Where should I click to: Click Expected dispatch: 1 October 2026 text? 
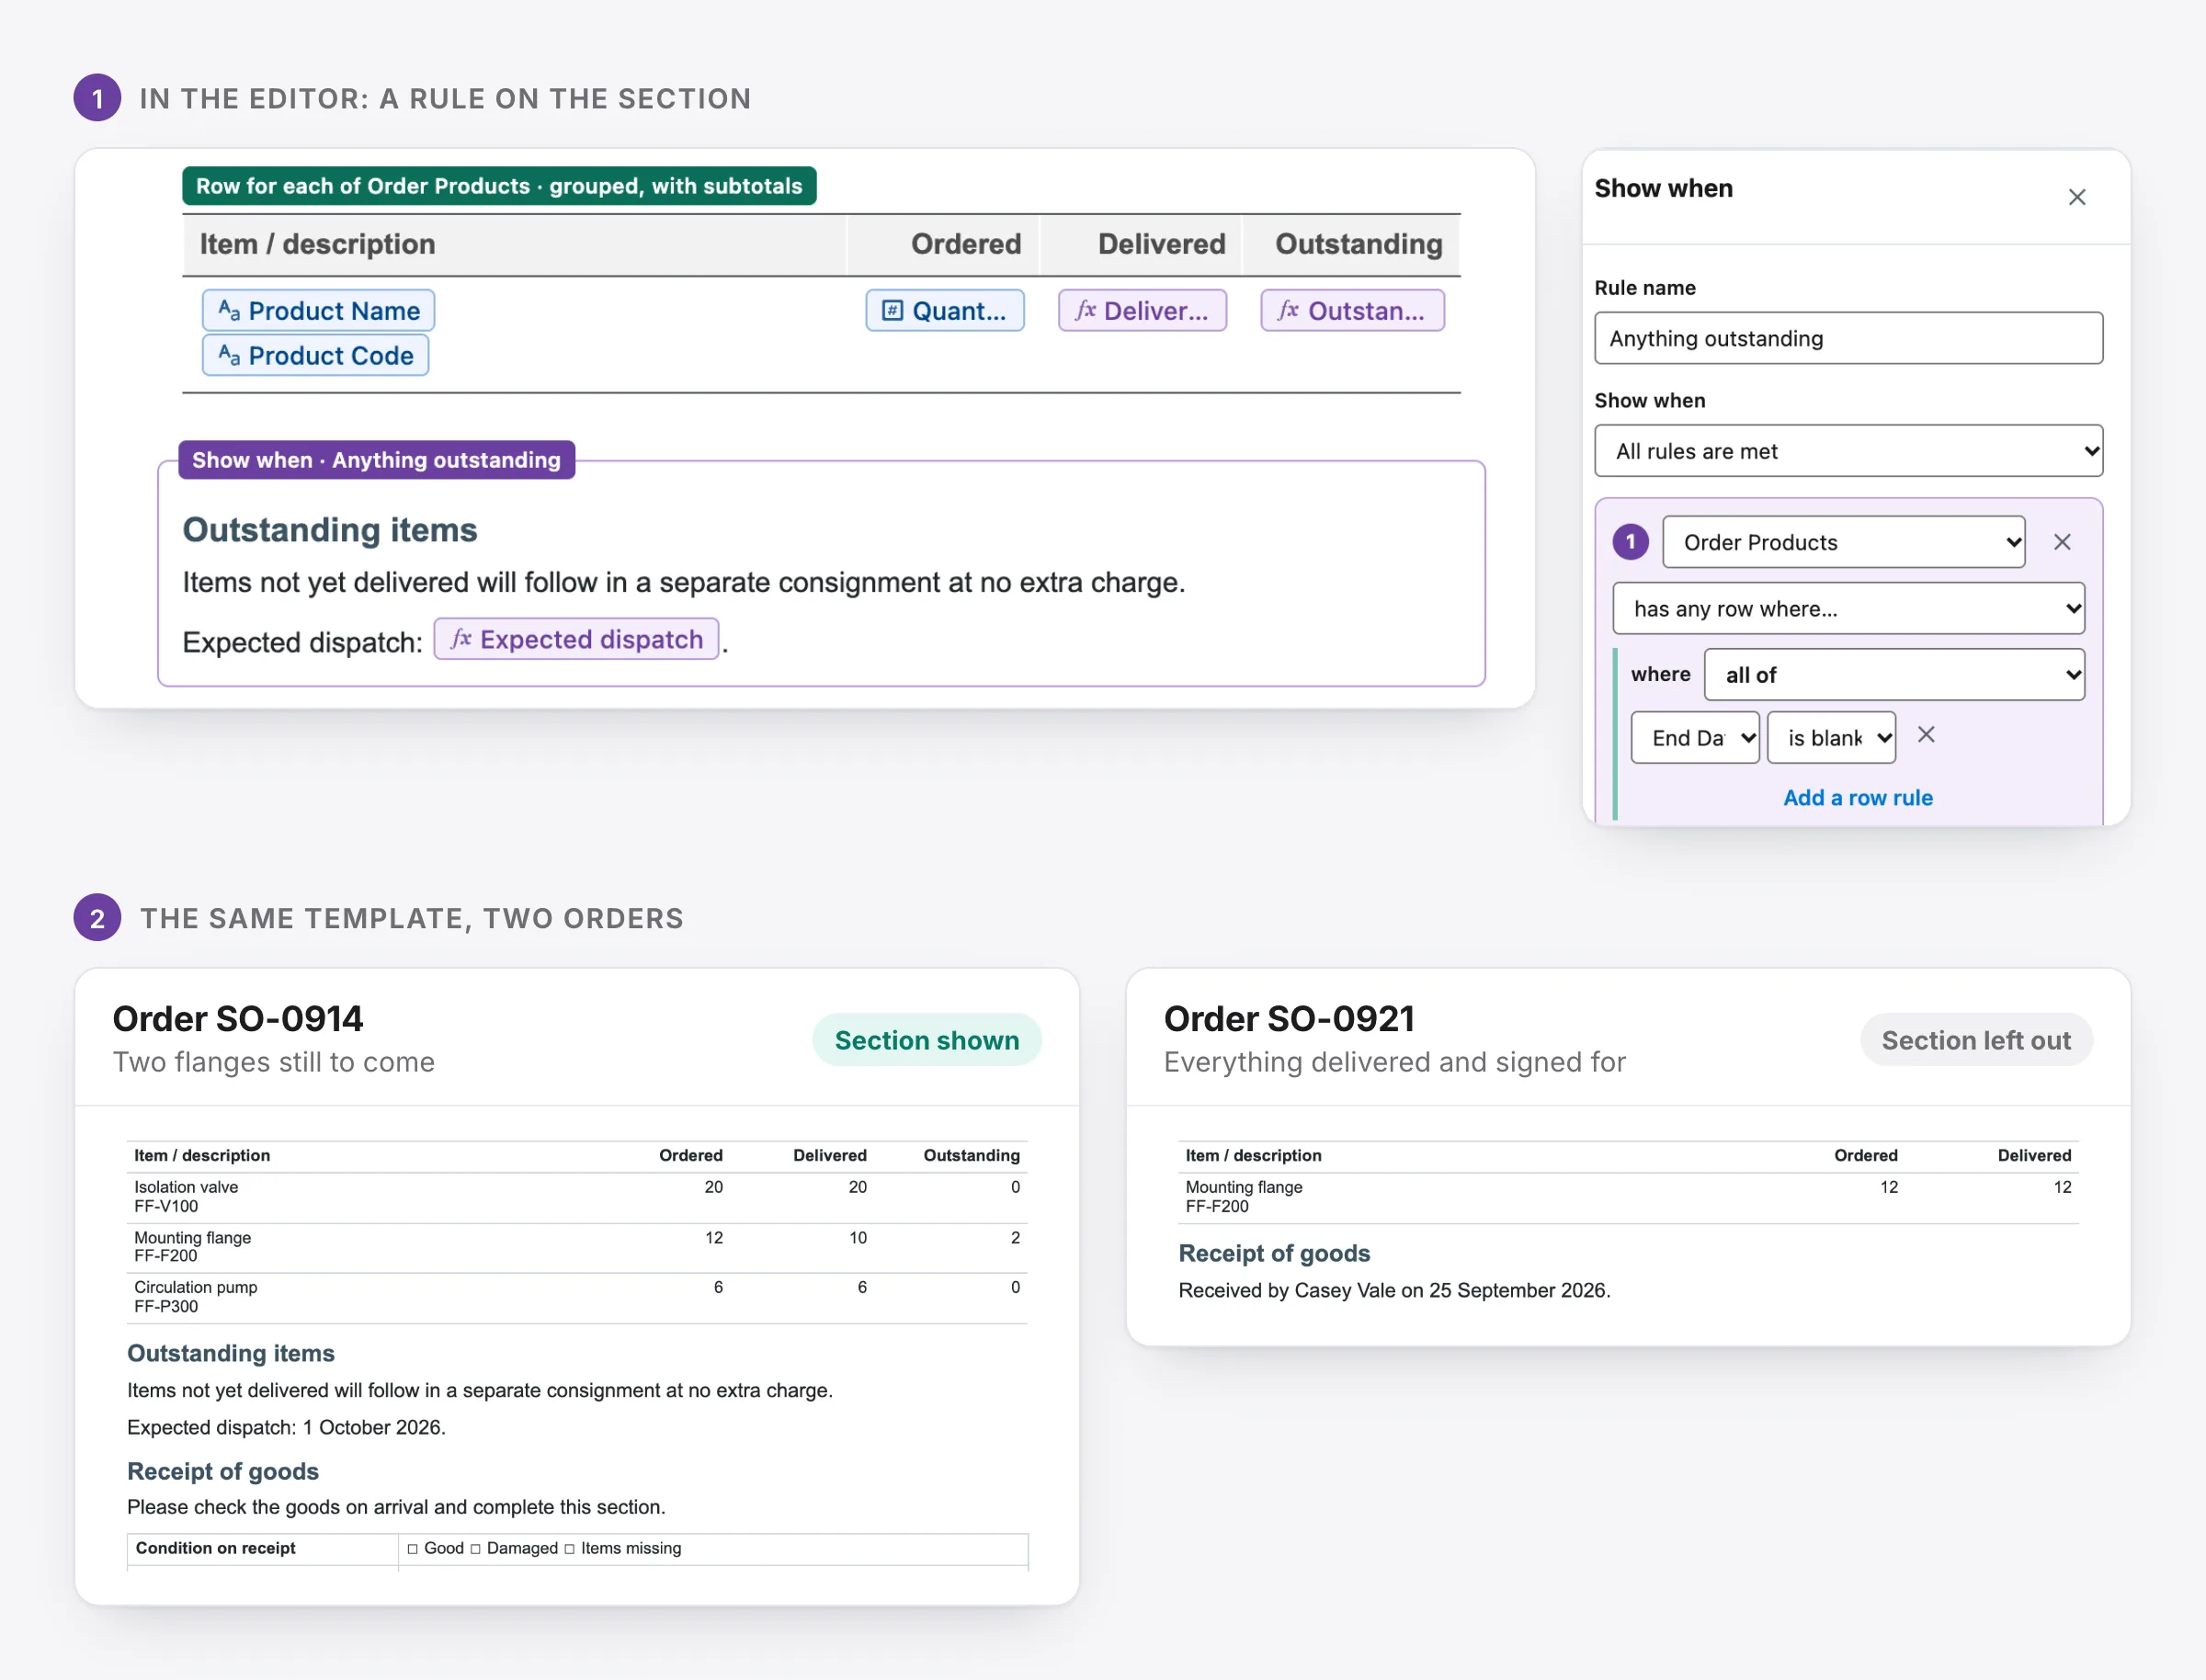286,1427
